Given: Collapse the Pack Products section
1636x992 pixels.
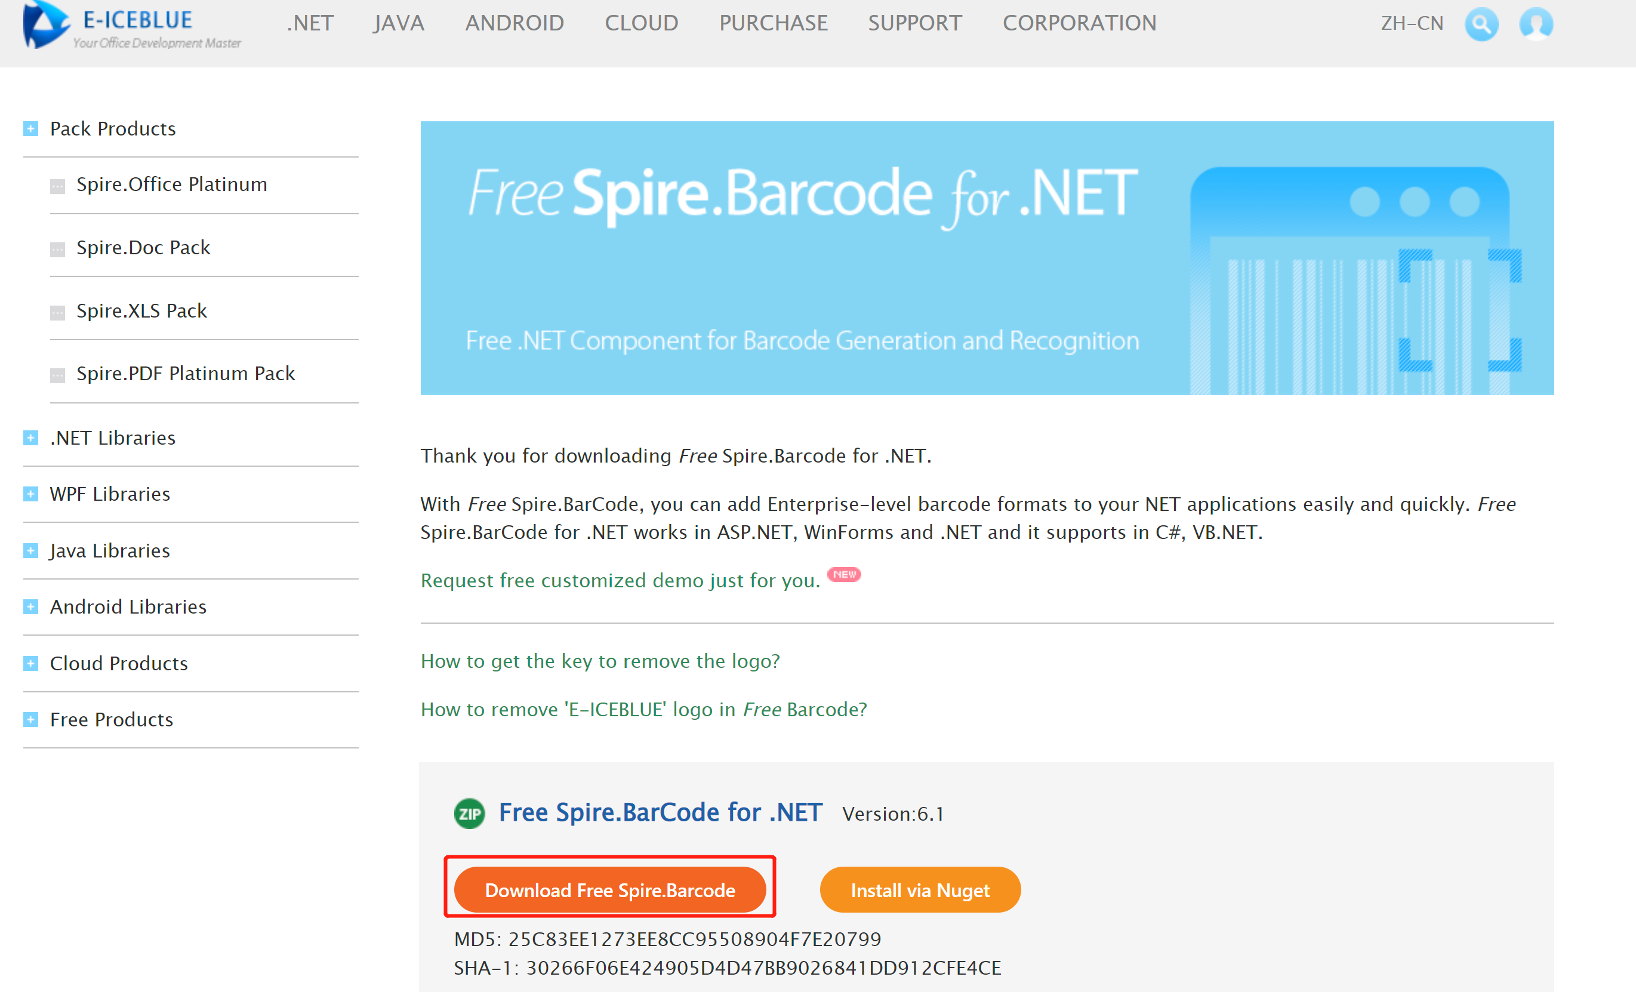Looking at the screenshot, I should coord(30,128).
